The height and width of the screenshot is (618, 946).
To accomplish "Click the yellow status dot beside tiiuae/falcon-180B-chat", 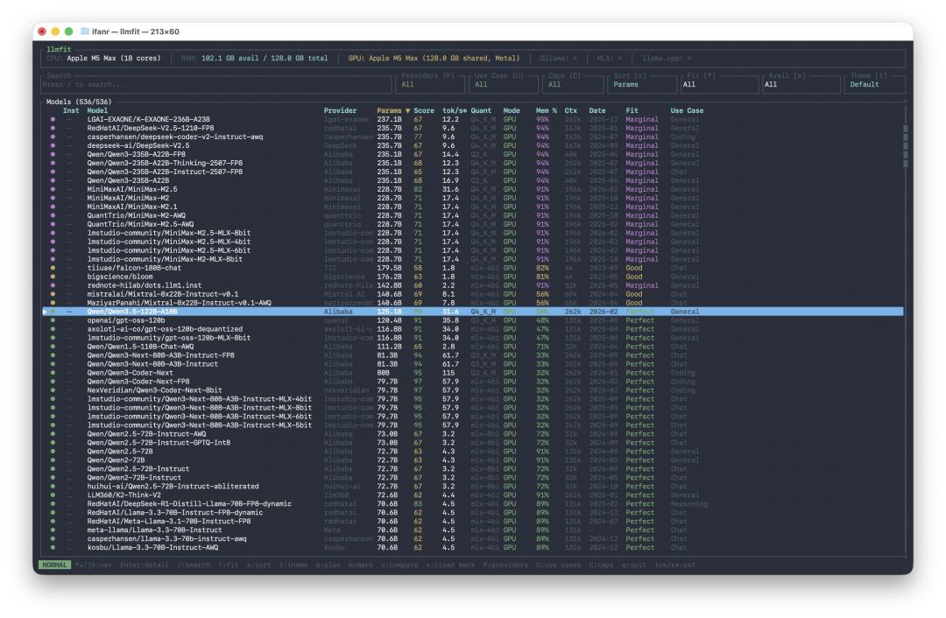I will (x=53, y=267).
